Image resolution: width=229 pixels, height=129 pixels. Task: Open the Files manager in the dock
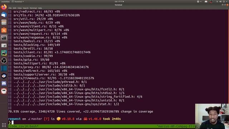[x=4, y=22]
